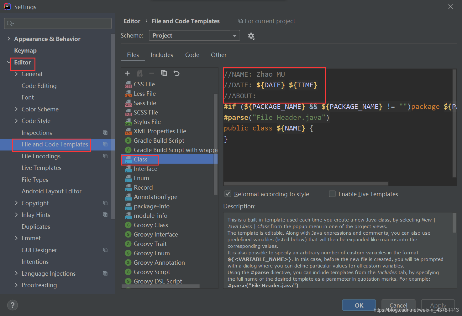Expand the Copyright subsection
462x316 pixels.
(x=16, y=203)
